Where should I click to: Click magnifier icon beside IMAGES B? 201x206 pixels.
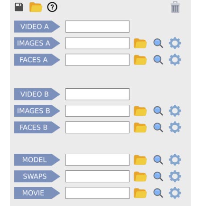pos(158,111)
